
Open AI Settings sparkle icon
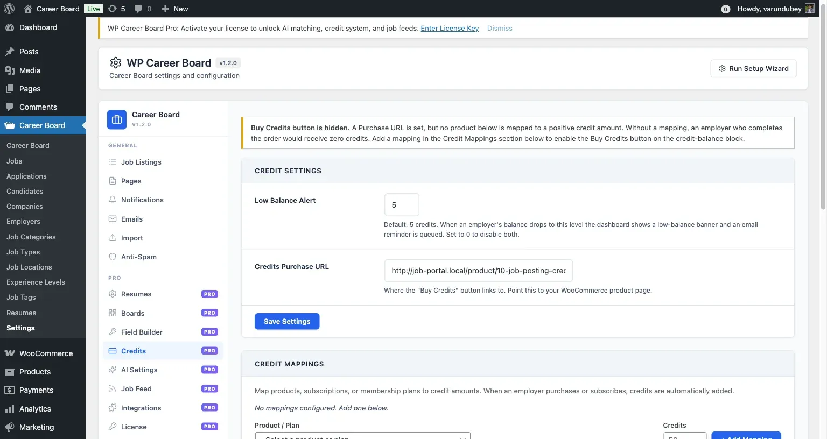(113, 370)
